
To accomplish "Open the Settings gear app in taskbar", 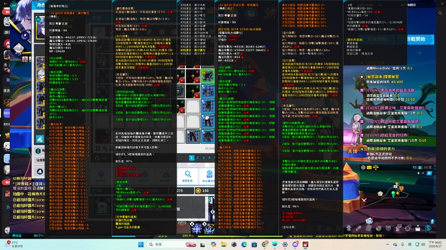I will [285, 244].
